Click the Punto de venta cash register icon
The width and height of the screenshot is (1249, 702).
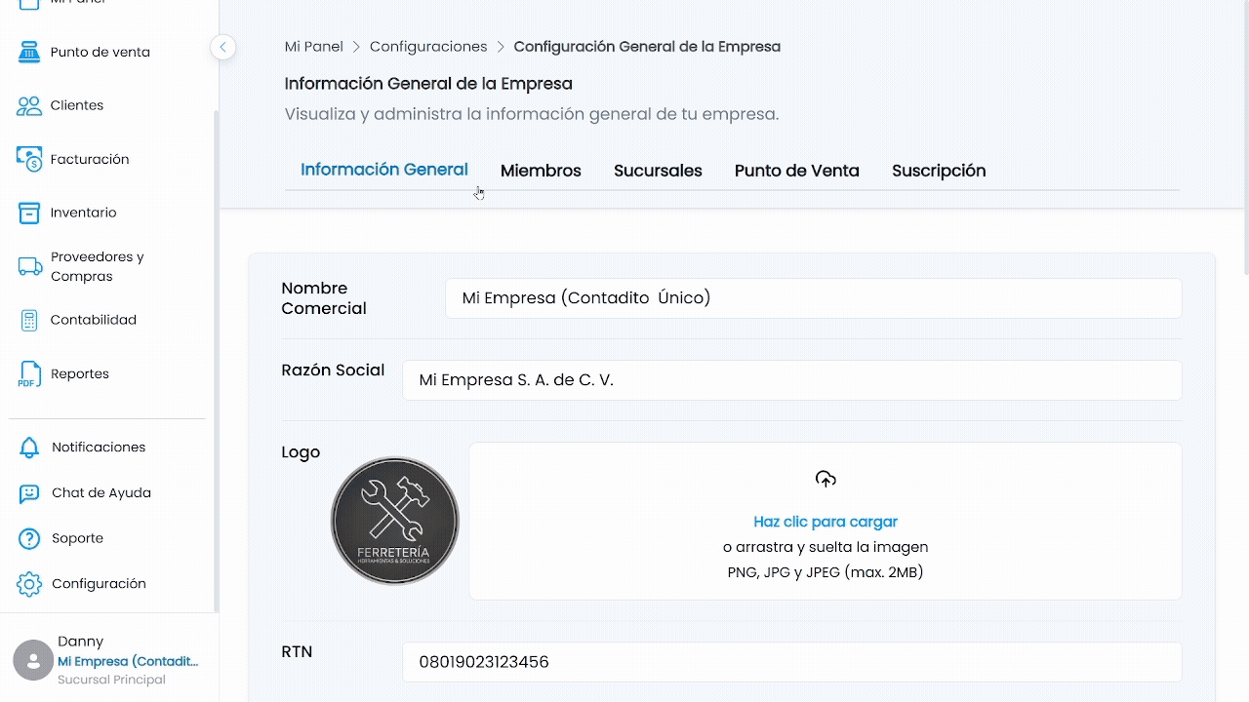[x=29, y=52]
